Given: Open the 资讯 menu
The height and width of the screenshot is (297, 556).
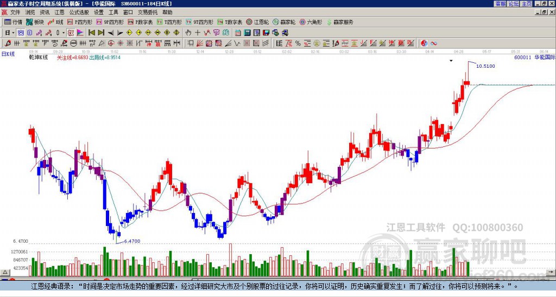Looking at the screenshot, I should point(45,12).
